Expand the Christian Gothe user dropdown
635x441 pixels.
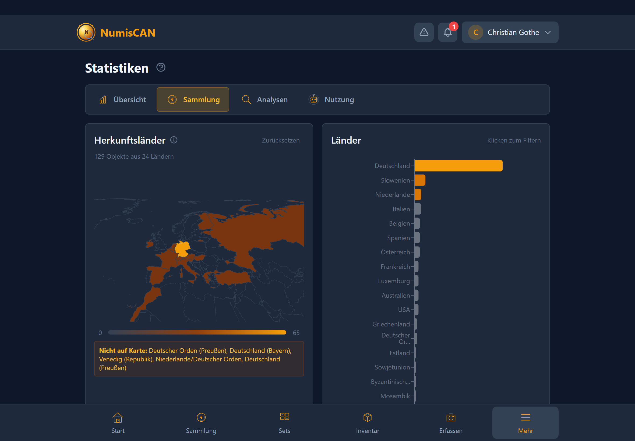[510, 32]
